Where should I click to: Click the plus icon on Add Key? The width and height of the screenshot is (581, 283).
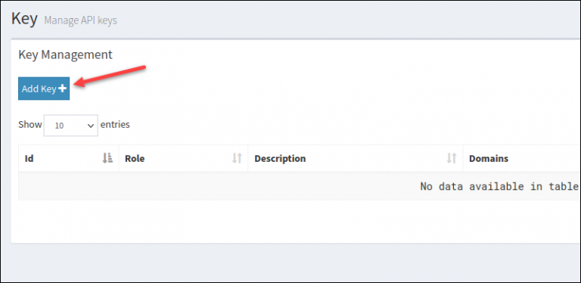pyautogui.click(x=62, y=89)
